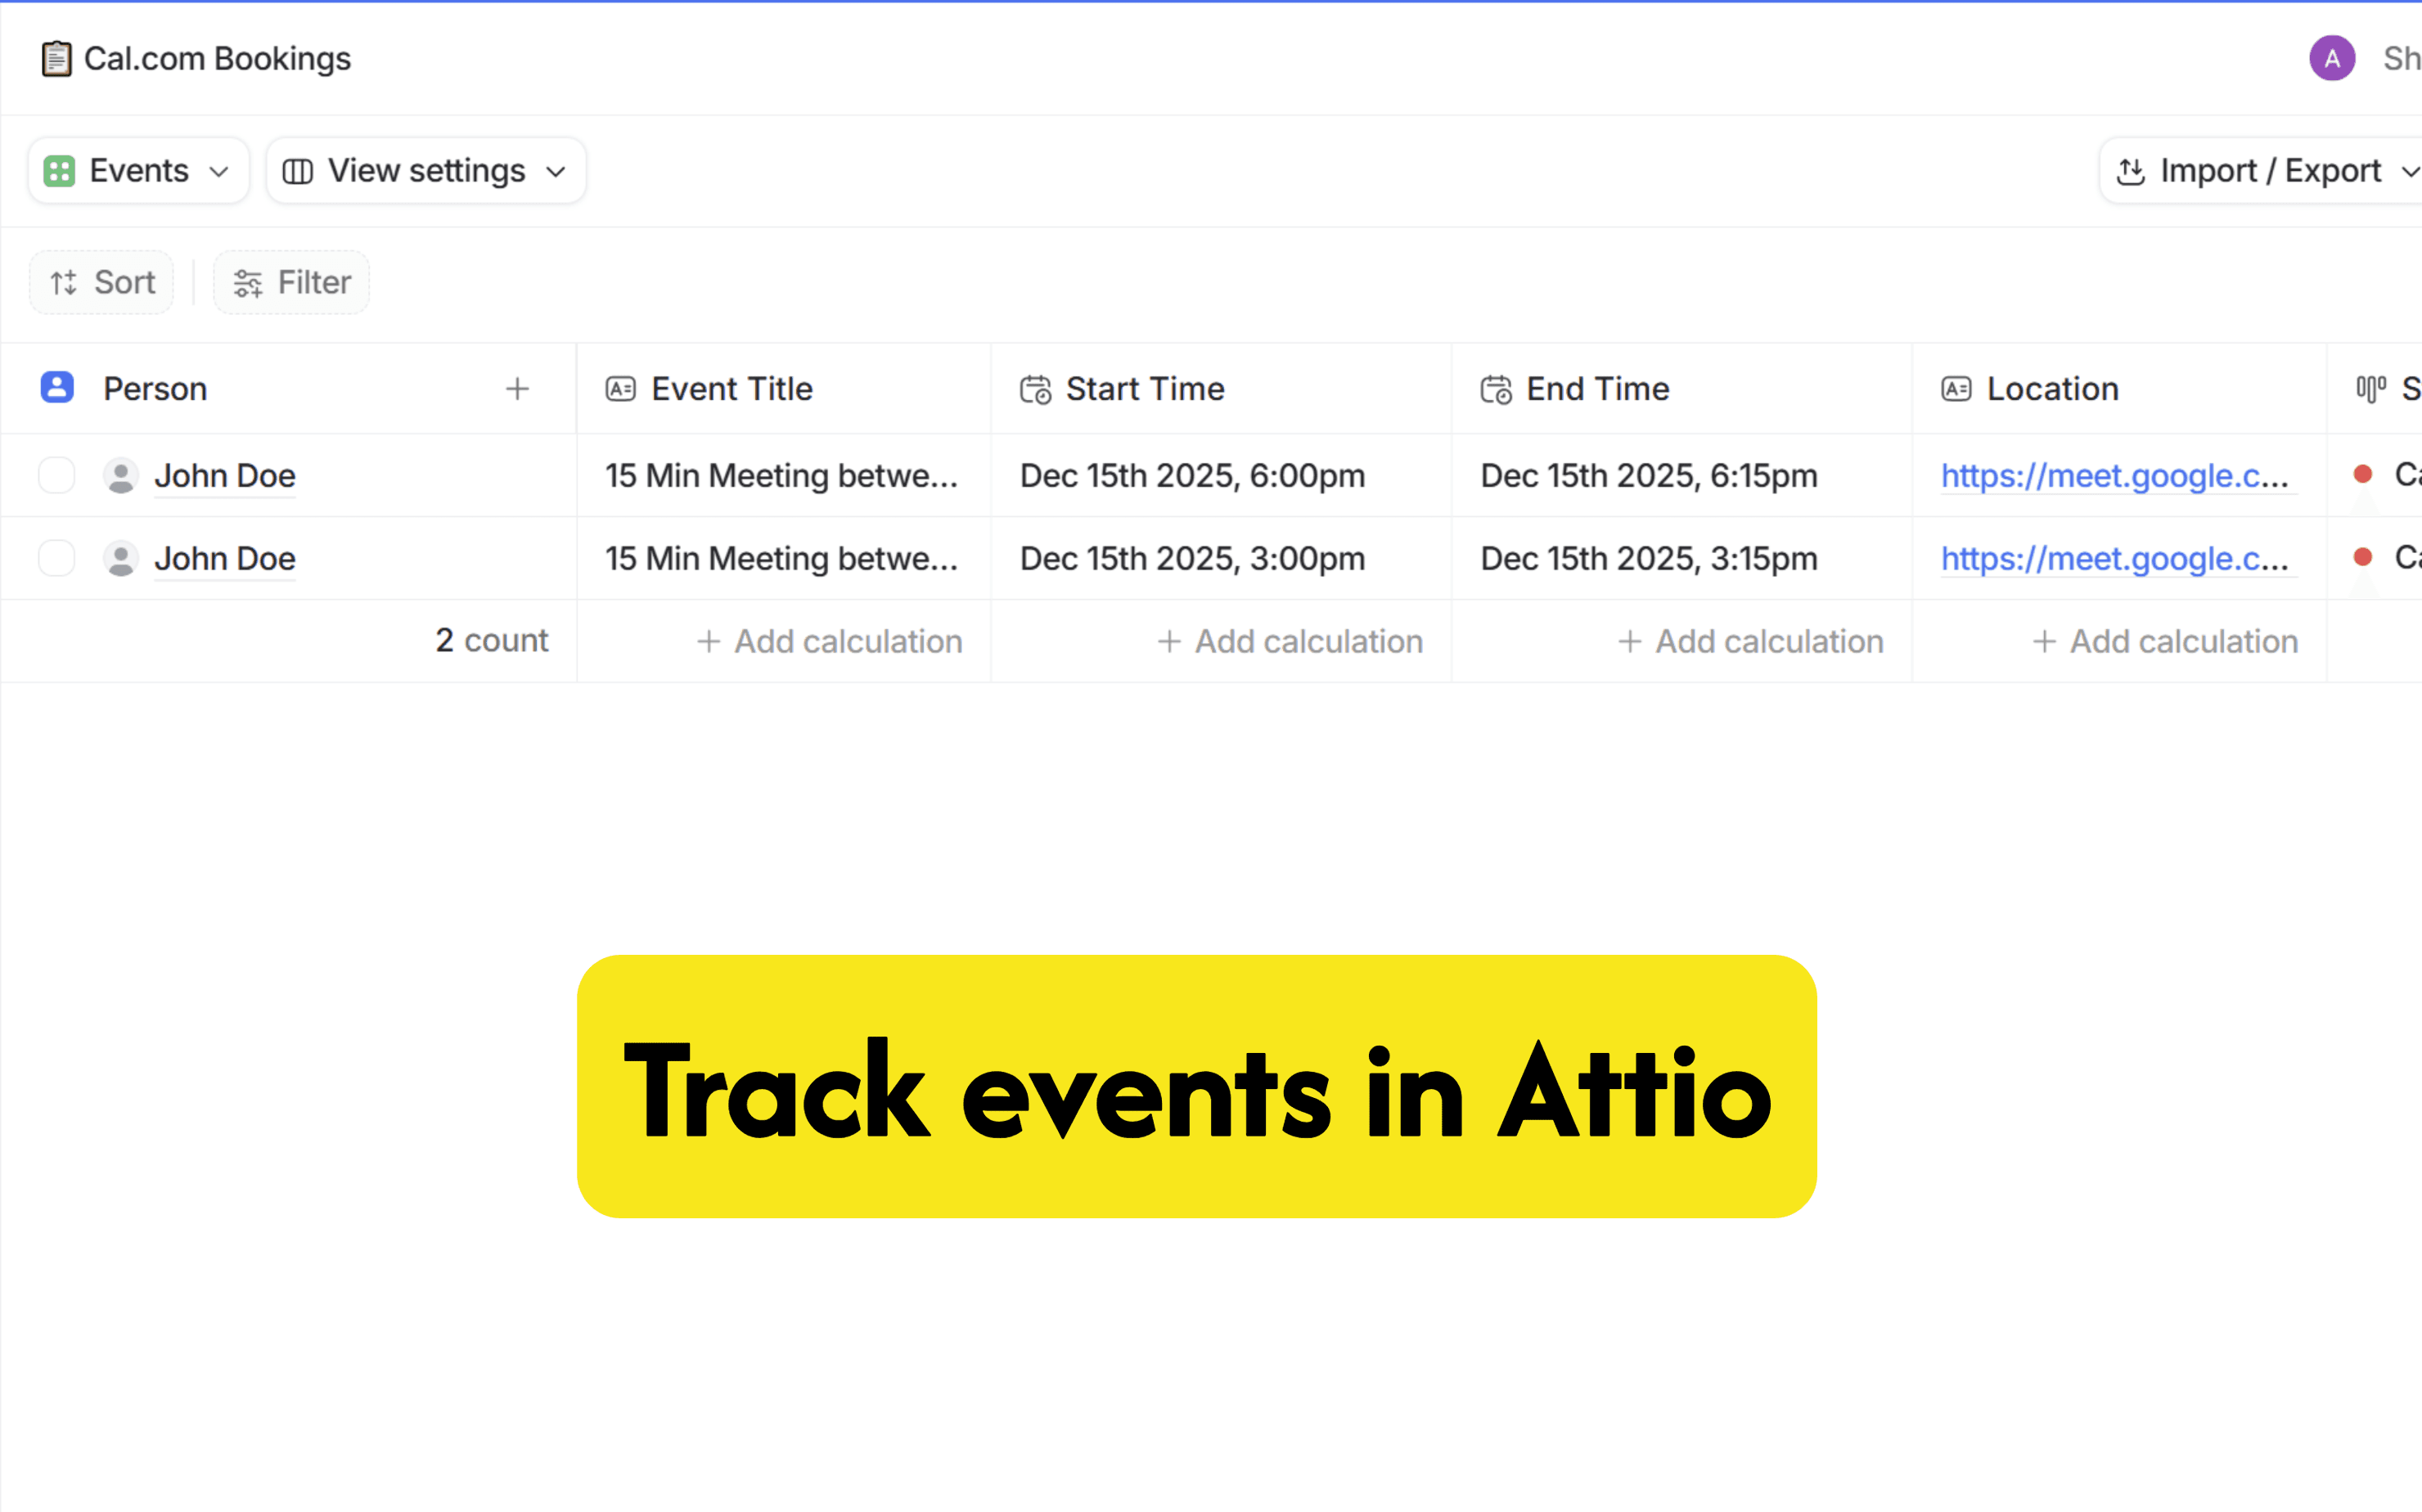The width and height of the screenshot is (2422, 1512).
Task: Click the End Time calendar icon
Action: (x=1496, y=389)
